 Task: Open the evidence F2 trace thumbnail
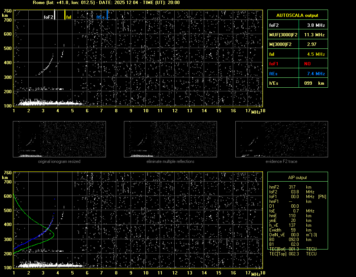tap(281, 139)
